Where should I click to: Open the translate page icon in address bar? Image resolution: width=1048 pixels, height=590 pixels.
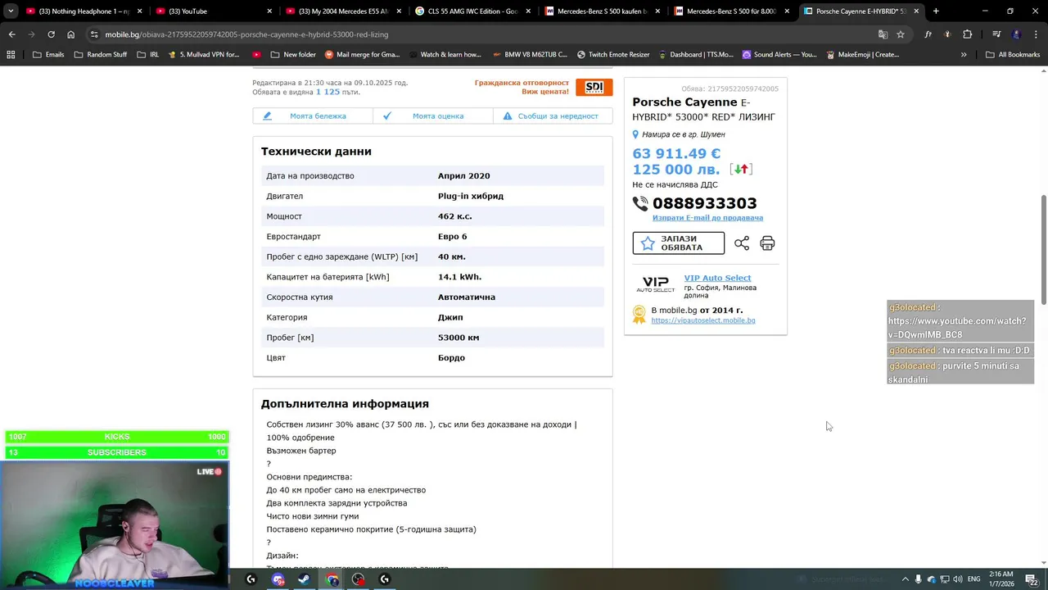tap(883, 34)
